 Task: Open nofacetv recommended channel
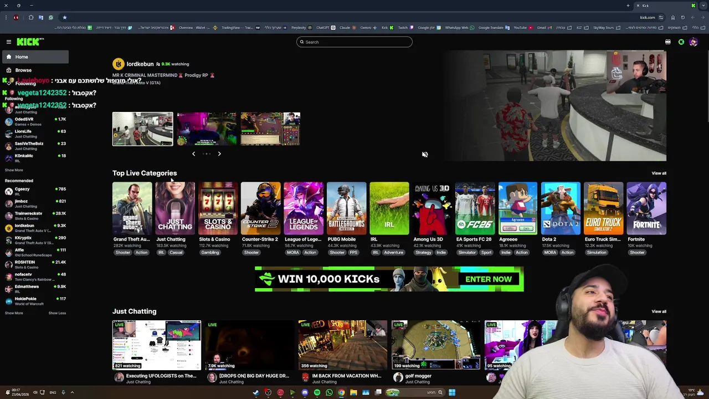pos(35,277)
